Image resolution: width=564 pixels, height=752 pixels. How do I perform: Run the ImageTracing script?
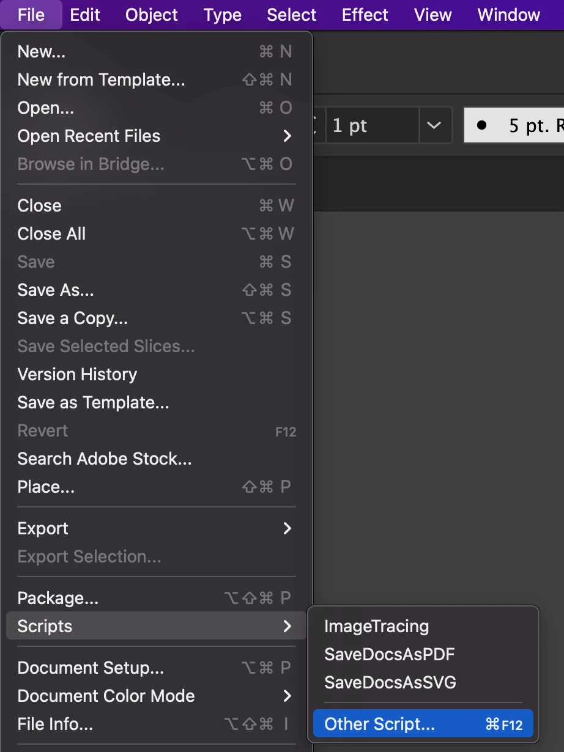pos(377,626)
